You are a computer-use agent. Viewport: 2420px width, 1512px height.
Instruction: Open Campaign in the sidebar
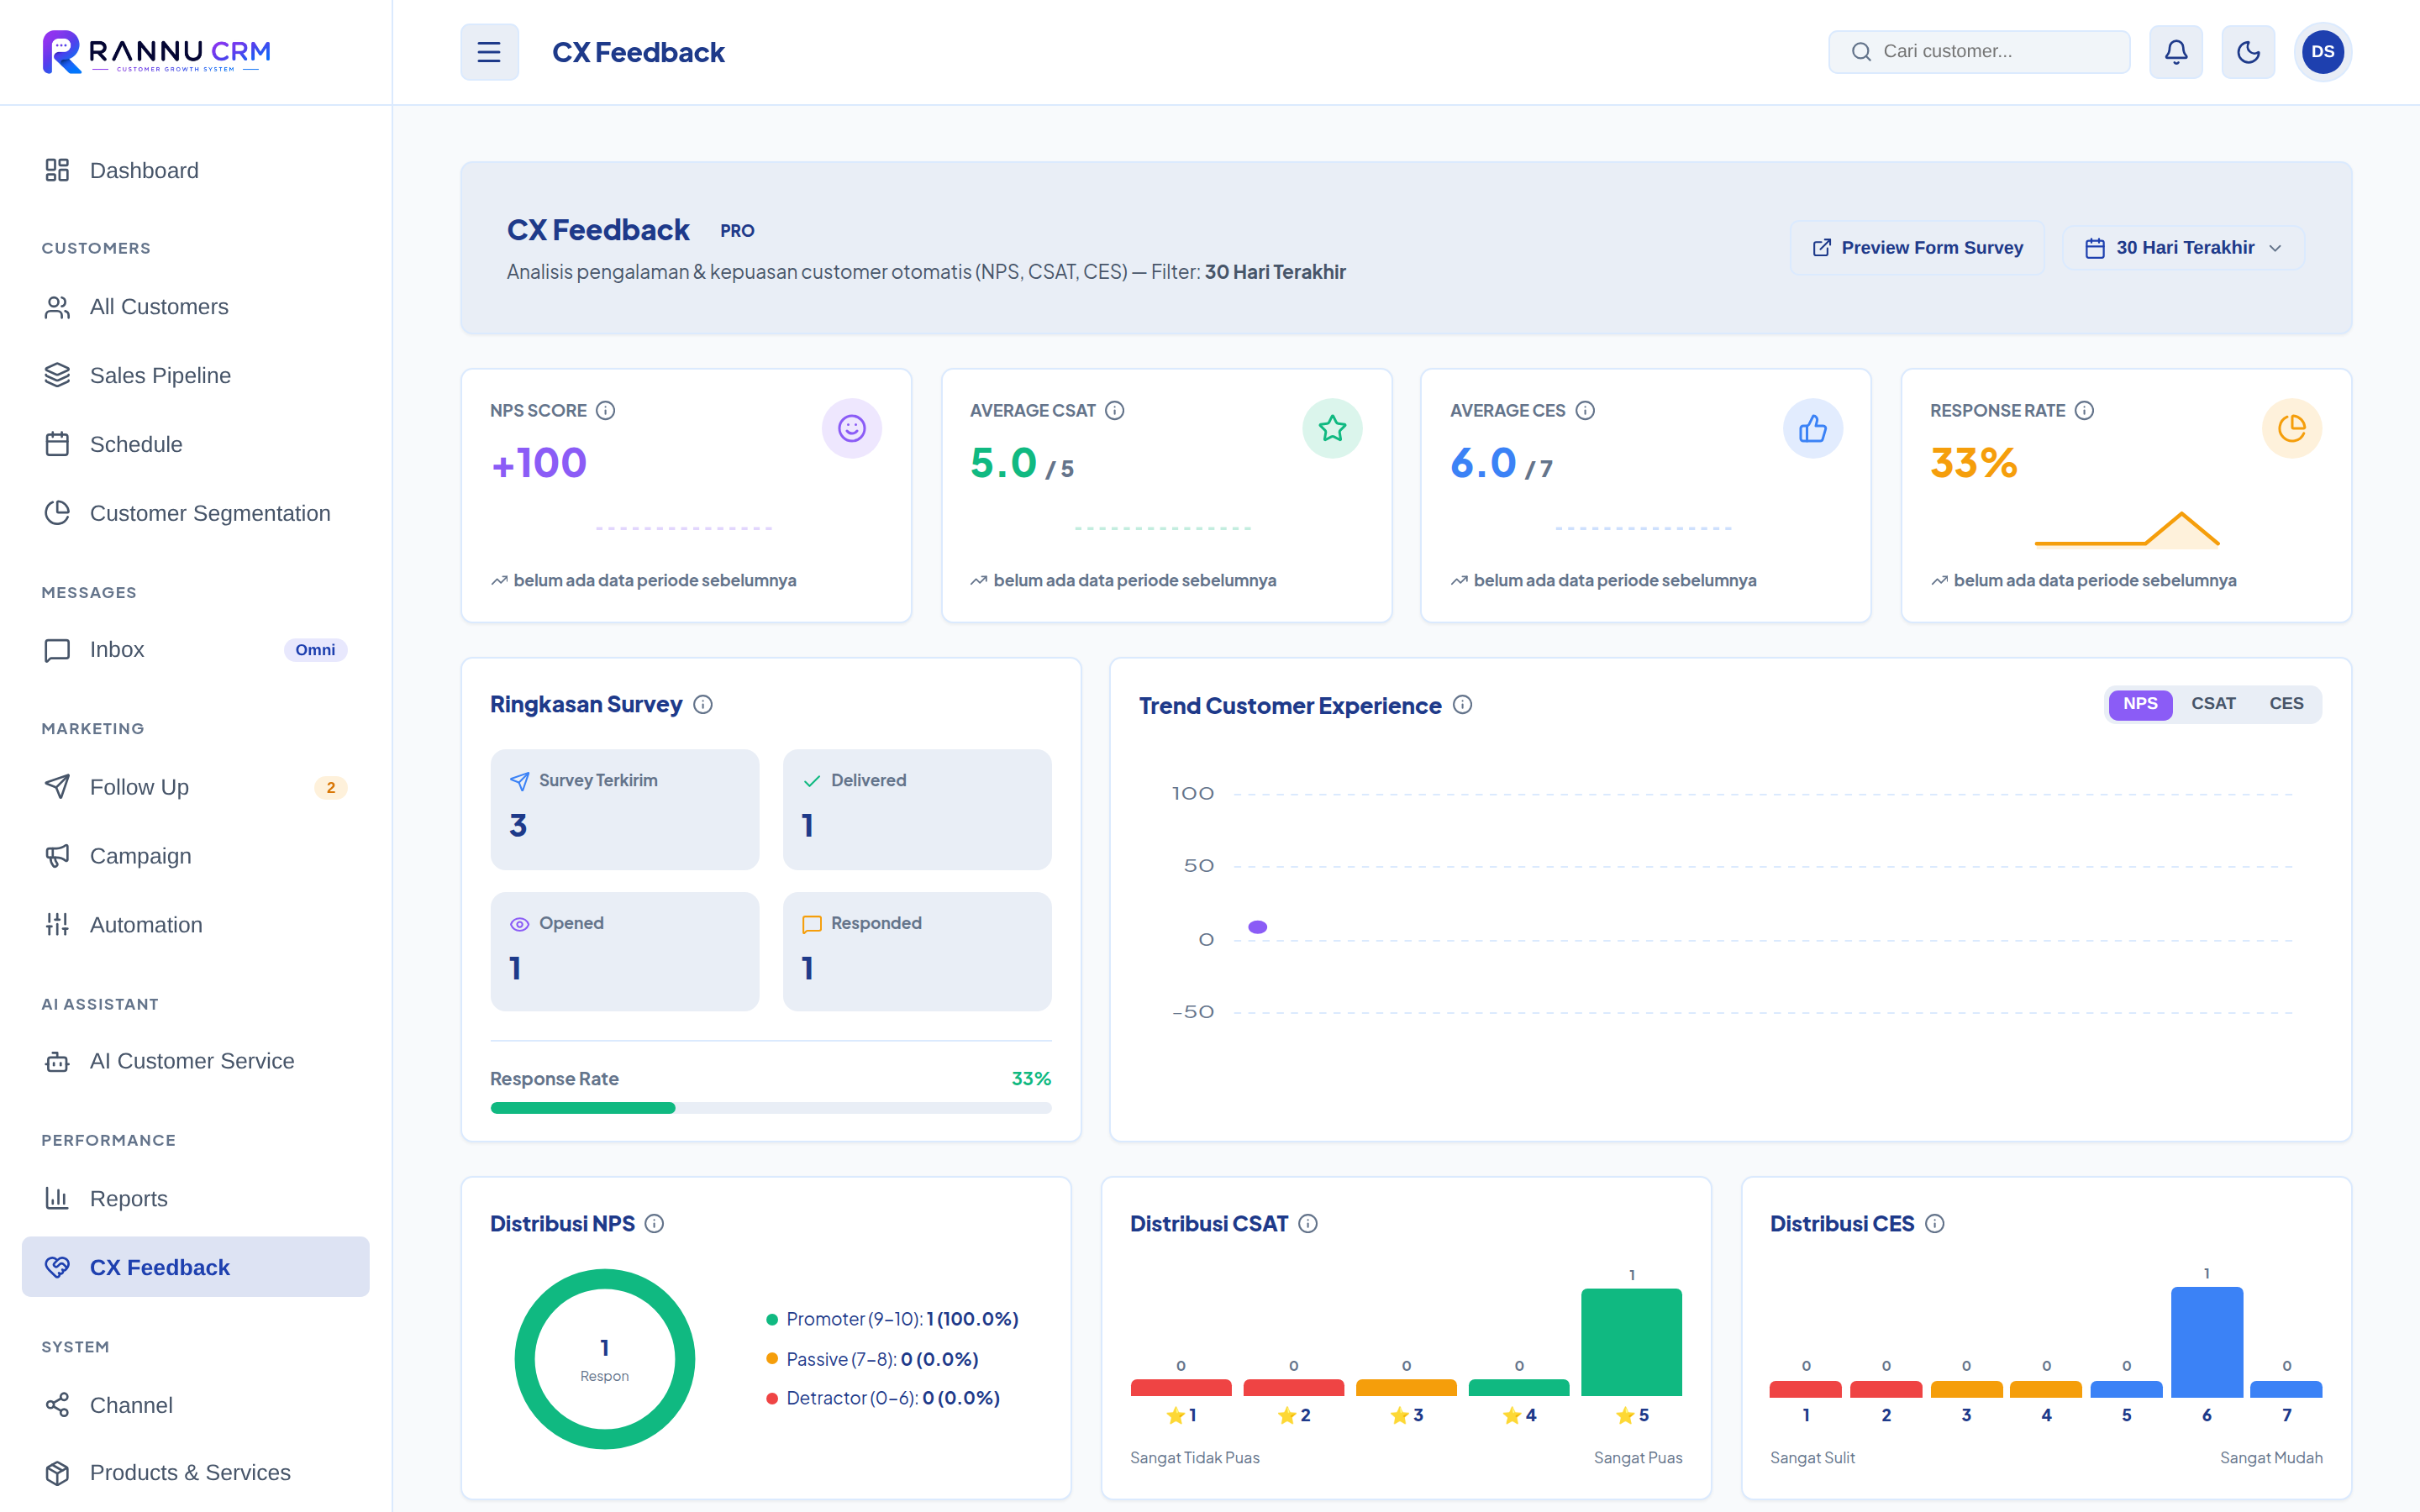tap(196, 857)
